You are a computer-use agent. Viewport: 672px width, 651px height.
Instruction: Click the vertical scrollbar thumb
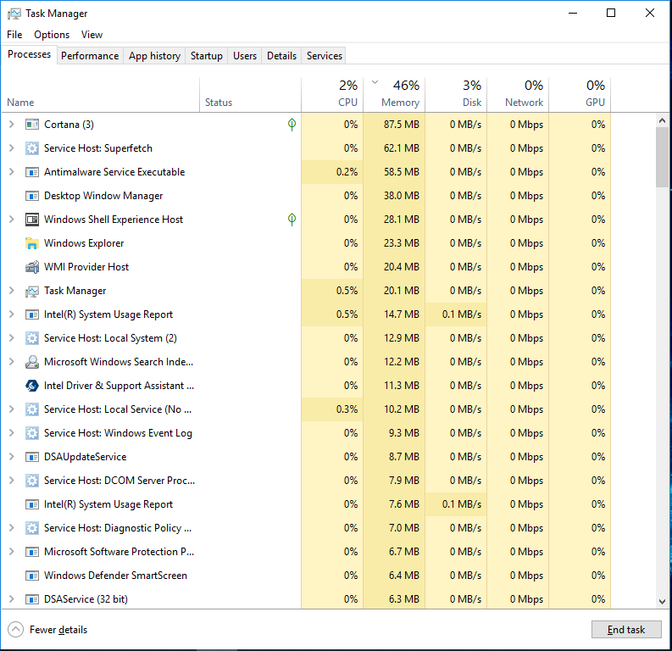[x=662, y=158]
